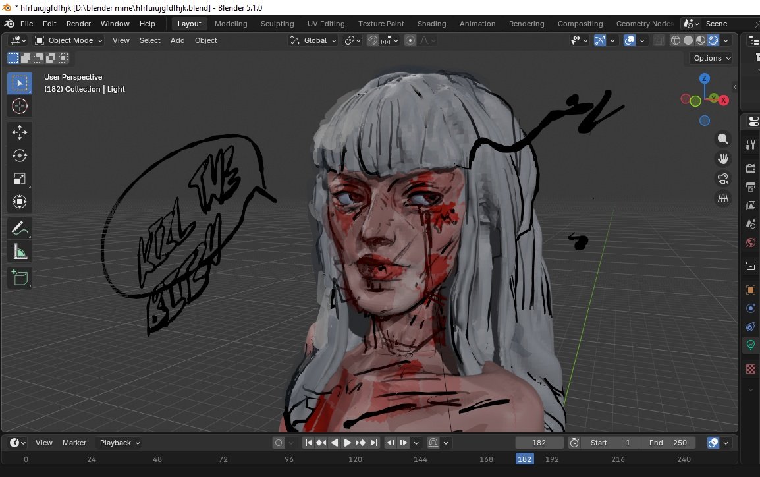This screenshot has width=760, height=477.
Task: Play the animation forward
Action: (347, 443)
